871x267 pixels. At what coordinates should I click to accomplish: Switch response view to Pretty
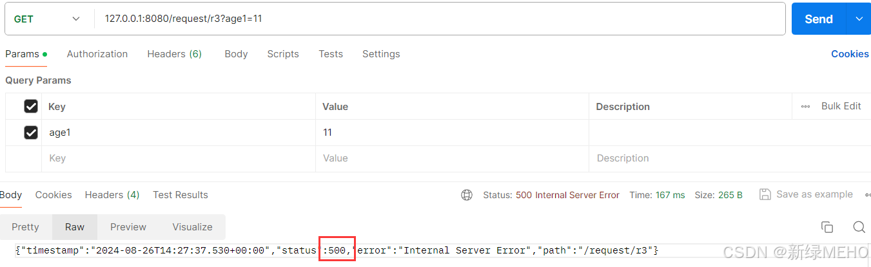point(25,227)
